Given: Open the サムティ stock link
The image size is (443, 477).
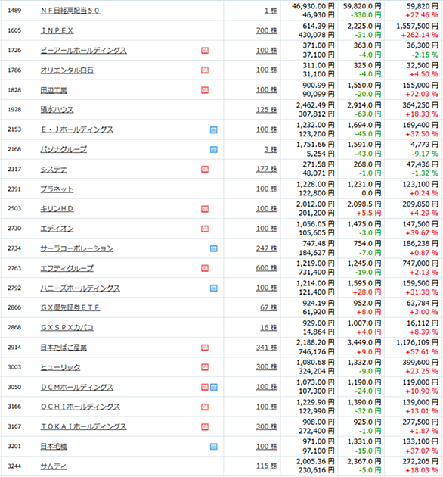Looking at the screenshot, I should coord(54,466).
